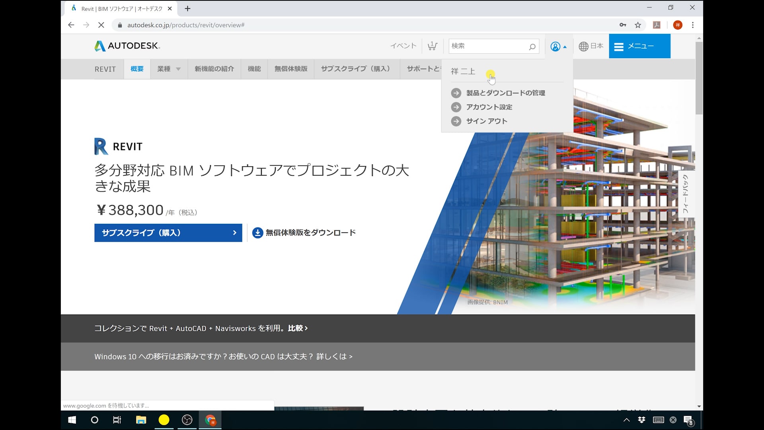Screen dimensions: 764x430
Task: Click the Autodesk logo
Action: click(127, 46)
